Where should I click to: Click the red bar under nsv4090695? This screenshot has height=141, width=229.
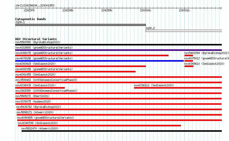[119, 120]
